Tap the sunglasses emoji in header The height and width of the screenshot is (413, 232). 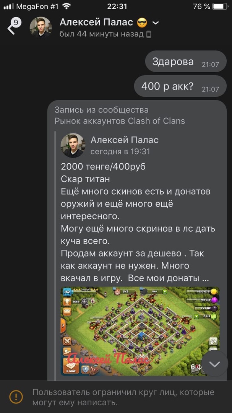(x=142, y=23)
